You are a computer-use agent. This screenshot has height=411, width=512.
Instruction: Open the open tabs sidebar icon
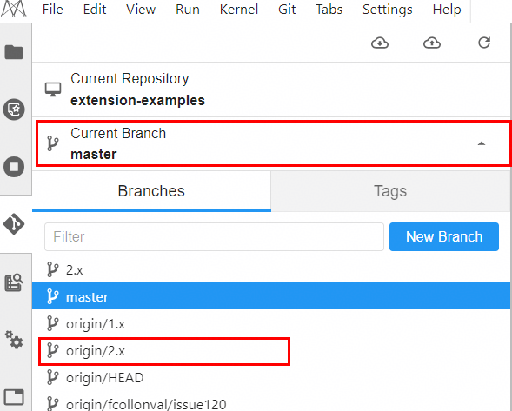(x=14, y=397)
